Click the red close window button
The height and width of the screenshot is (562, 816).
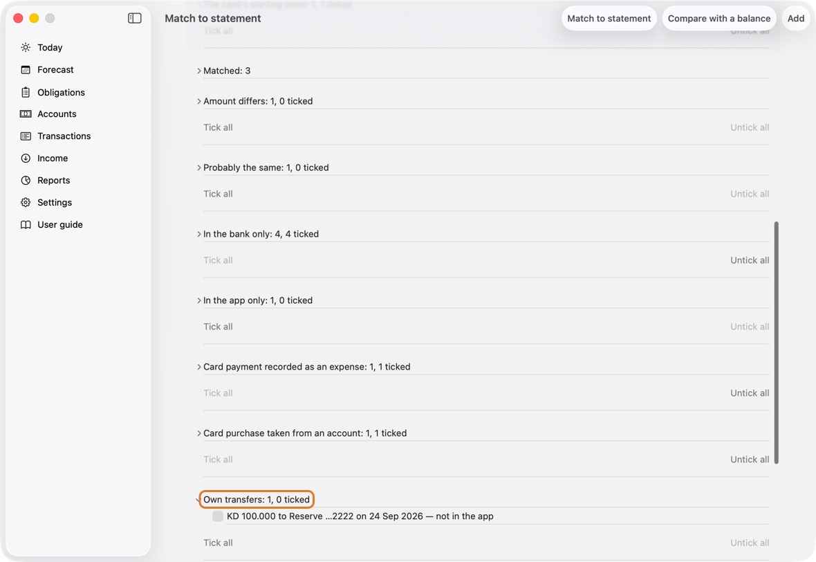coord(18,18)
